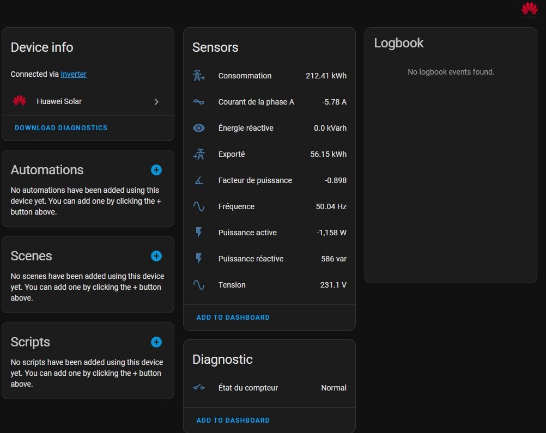Add Sensors entities to dashboard
This screenshot has width=546, height=433.
pyautogui.click(x=233, y=318)
